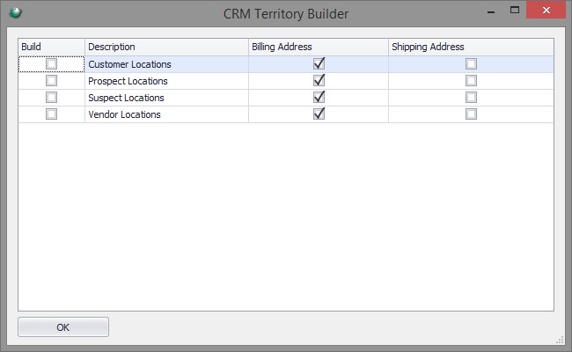
Task: Click the resize grip in window corner
Action: click(560, 341)
